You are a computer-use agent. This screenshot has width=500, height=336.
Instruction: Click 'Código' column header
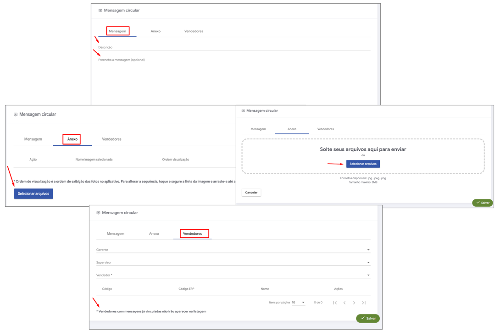pyautogui.click(x=107, y=289)
